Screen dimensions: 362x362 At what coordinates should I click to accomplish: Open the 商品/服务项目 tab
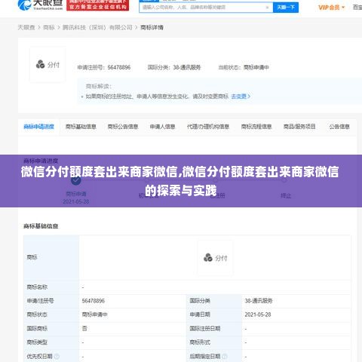click(299, 127)
